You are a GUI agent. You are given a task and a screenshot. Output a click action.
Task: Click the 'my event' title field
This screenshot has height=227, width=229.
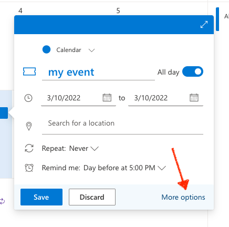point(98,73)
